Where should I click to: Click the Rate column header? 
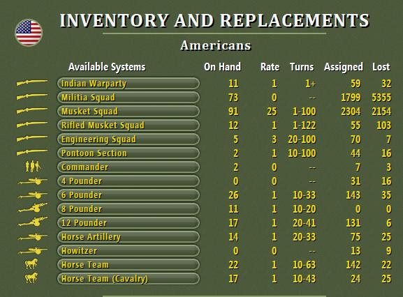(x=270, y=67)
